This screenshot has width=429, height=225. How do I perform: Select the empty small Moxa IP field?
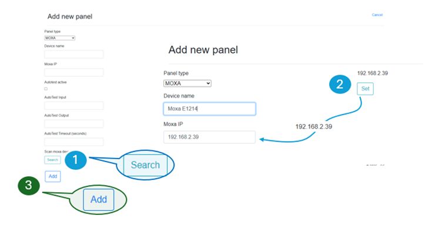(x=74, y=72)
